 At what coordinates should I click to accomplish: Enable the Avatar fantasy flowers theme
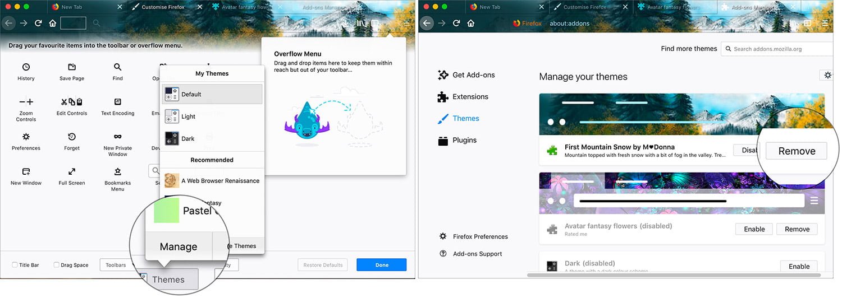pyautogui.click(x=754, y=229)
